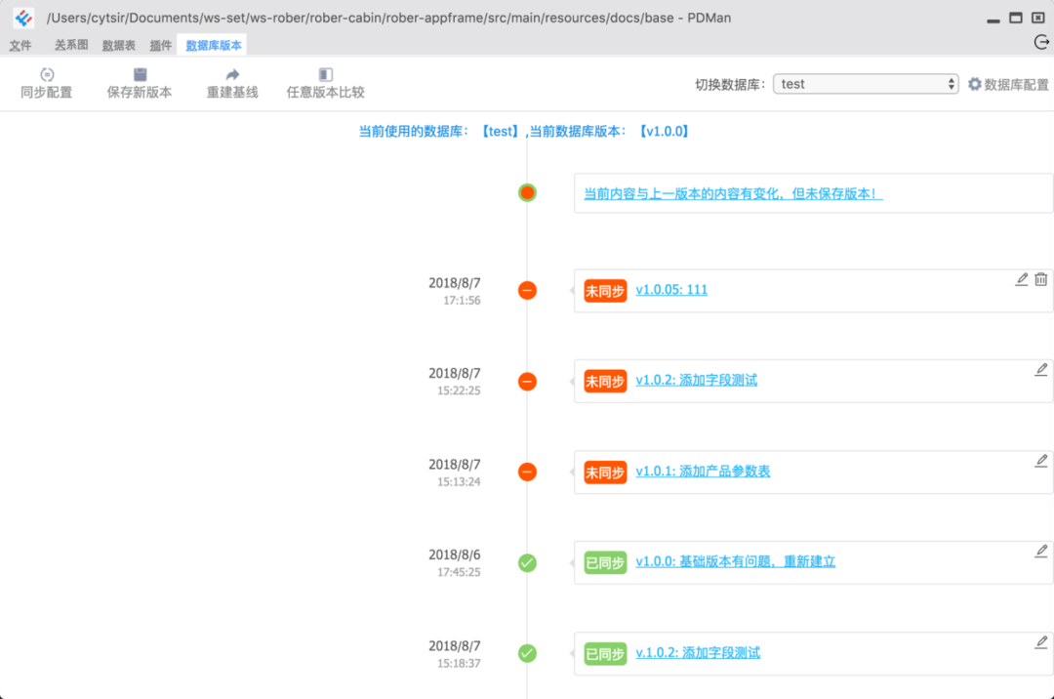Close the PDMan window
Screen dimensions: 1054x699
coord(1037,19)
